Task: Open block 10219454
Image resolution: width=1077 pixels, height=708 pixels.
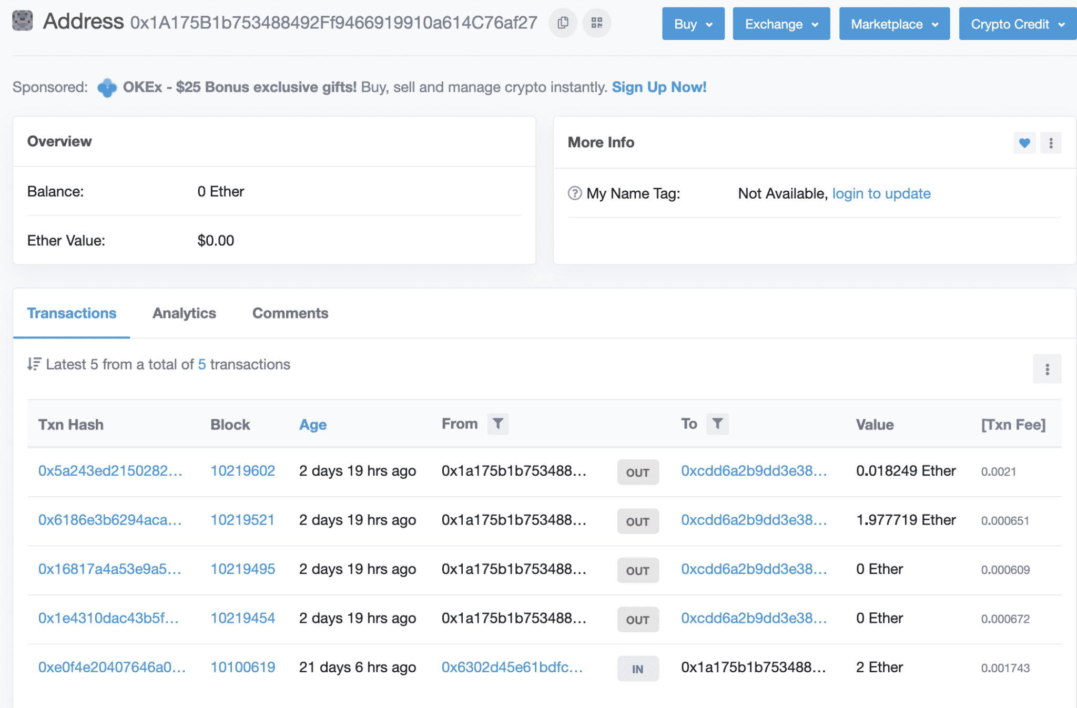Action: [243, 618]
